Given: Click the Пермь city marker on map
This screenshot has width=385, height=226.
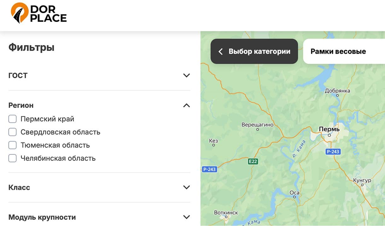Looking at the screenshot, I should coord(329,135).
